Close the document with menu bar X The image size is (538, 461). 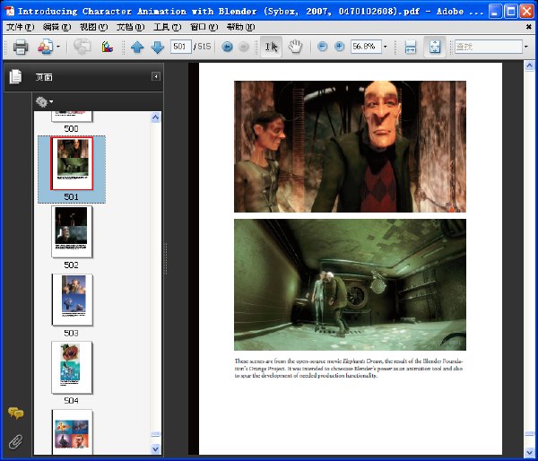coord(529,27)
